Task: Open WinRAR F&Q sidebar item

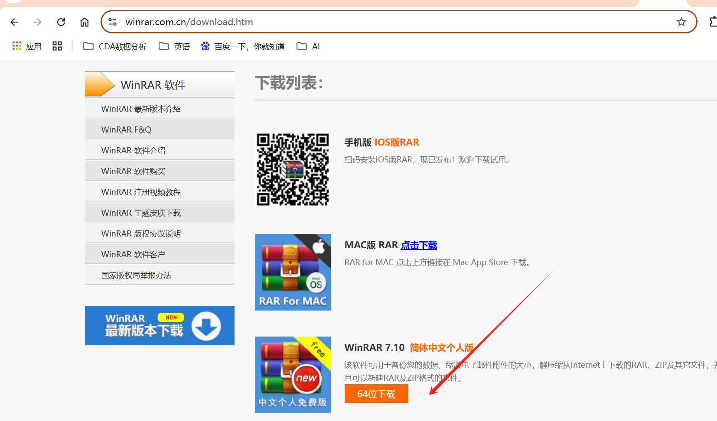Action: [x=160, y=130]
